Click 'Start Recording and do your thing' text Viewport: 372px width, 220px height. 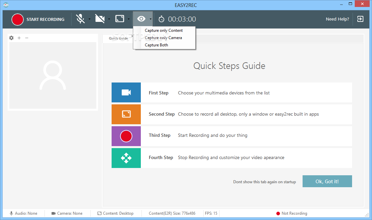click(x=213, y=135)
